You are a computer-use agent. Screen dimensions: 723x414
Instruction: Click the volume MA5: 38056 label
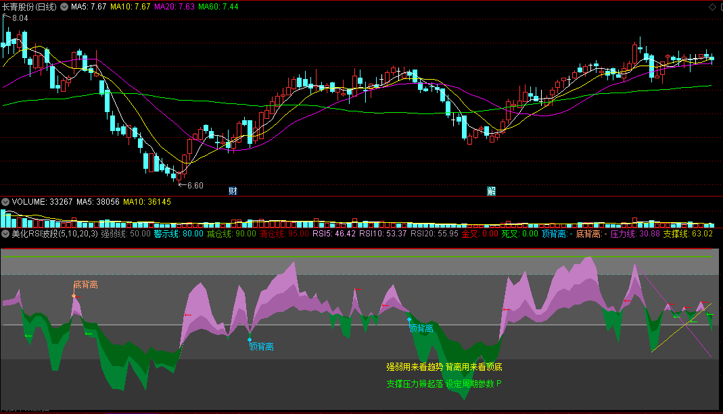[x=98, y=202]
